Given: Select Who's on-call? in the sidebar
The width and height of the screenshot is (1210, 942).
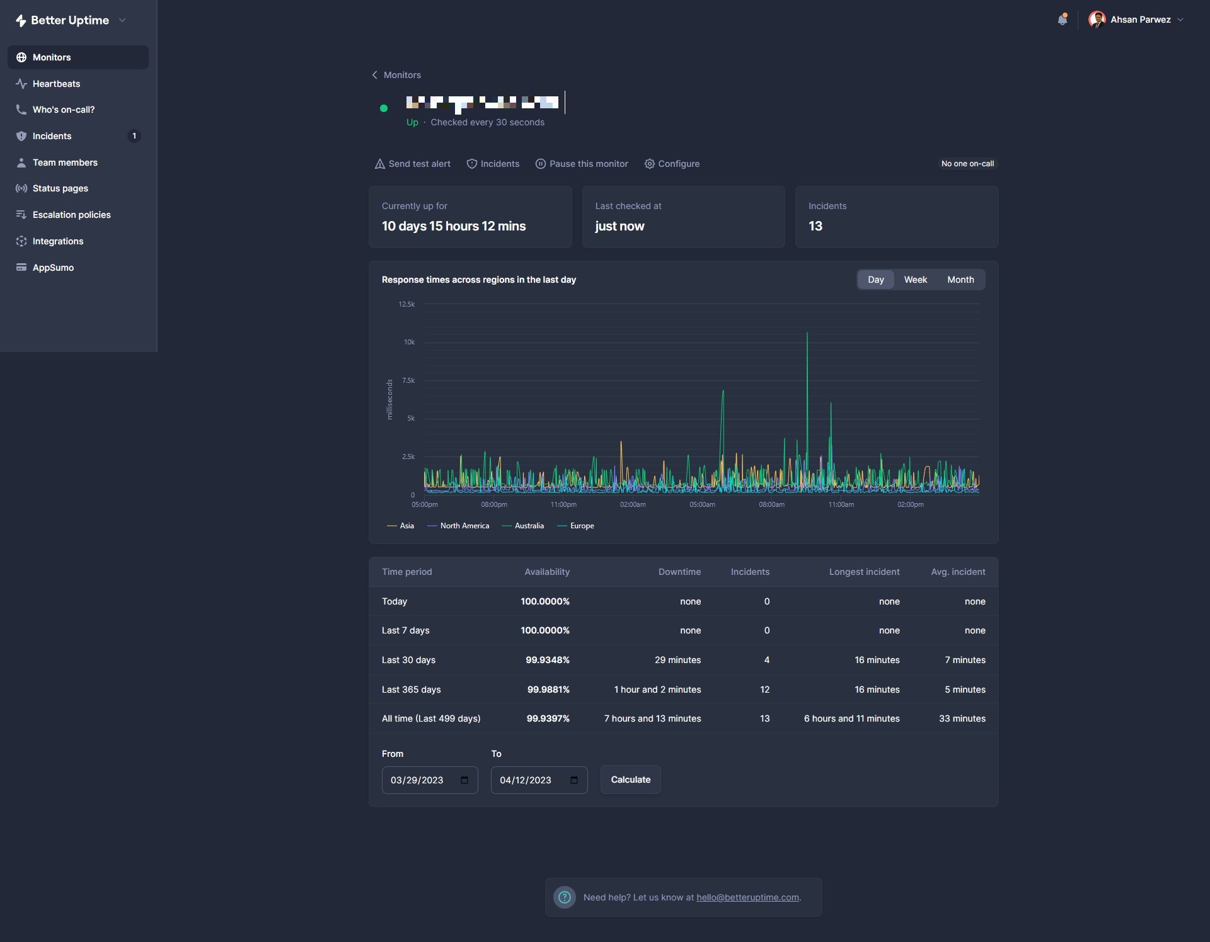Looking at the screenshot, I should [x=63, y=109].
